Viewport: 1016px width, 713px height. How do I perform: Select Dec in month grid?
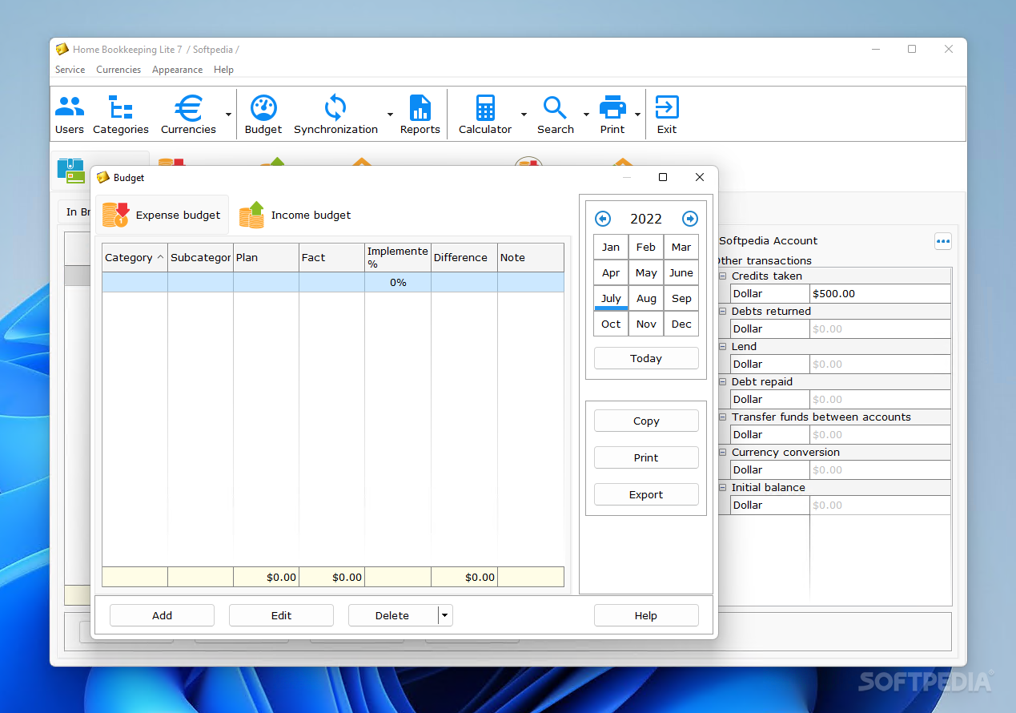pos(681,324)
